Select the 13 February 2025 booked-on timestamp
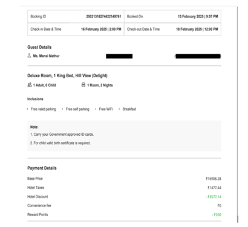The width and height of the screenshot is (248, 227). click(x=198, y=16)
